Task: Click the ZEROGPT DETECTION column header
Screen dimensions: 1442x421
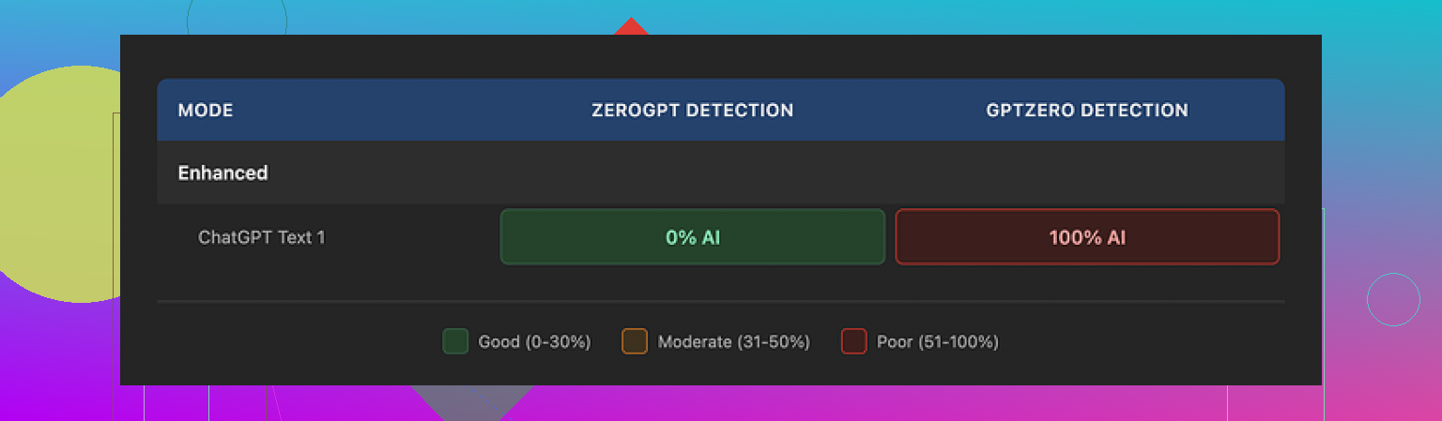Action: coord(693,111)
